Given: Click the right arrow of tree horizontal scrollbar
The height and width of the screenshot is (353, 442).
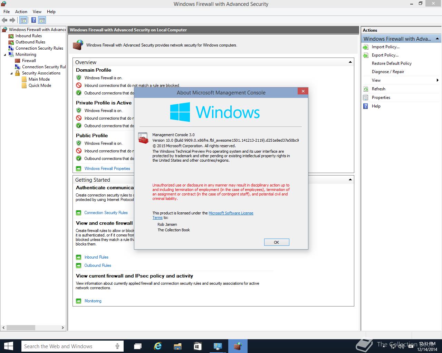Looking at the screenshot, I should pos(63,327).
